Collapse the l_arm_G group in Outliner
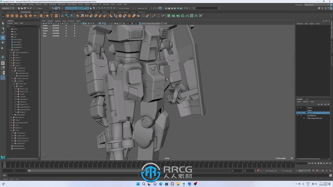 coord(11,65)
